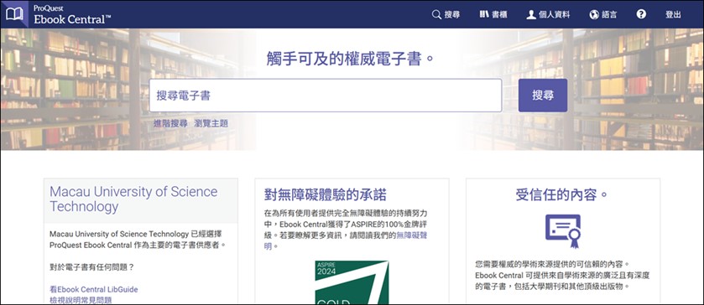The image size is (704, 305).
Task: Click the magnifier icon beside 搜尋 in header
Action: (x=436, y=14)
